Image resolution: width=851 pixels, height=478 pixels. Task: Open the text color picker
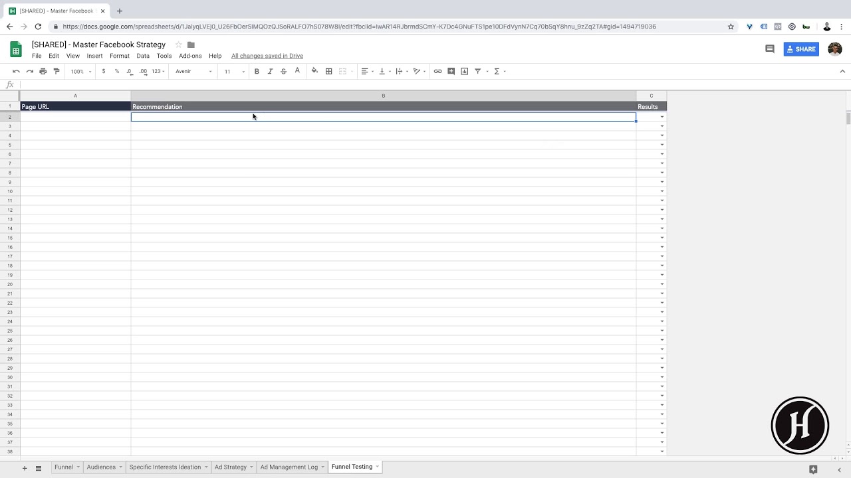pyautogui.click(x=297, y=71)
